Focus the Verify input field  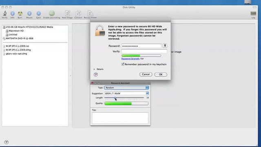pos(144,51)
